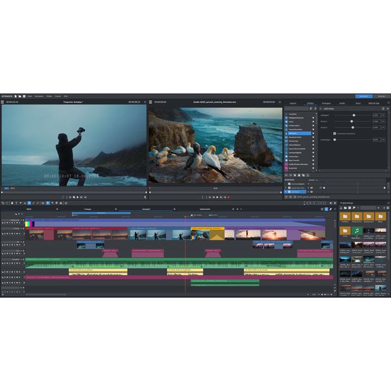Redo action in timeline toolbar
Image resolution: width=391 pixels, height=391 pixels.
tap(7, 203)
